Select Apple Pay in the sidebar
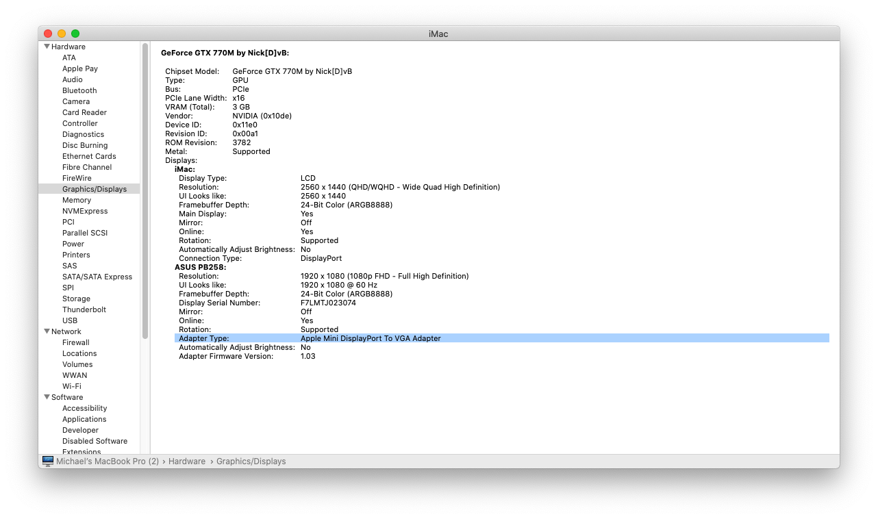This screenshot has width=878, height=519. [80, 68]
